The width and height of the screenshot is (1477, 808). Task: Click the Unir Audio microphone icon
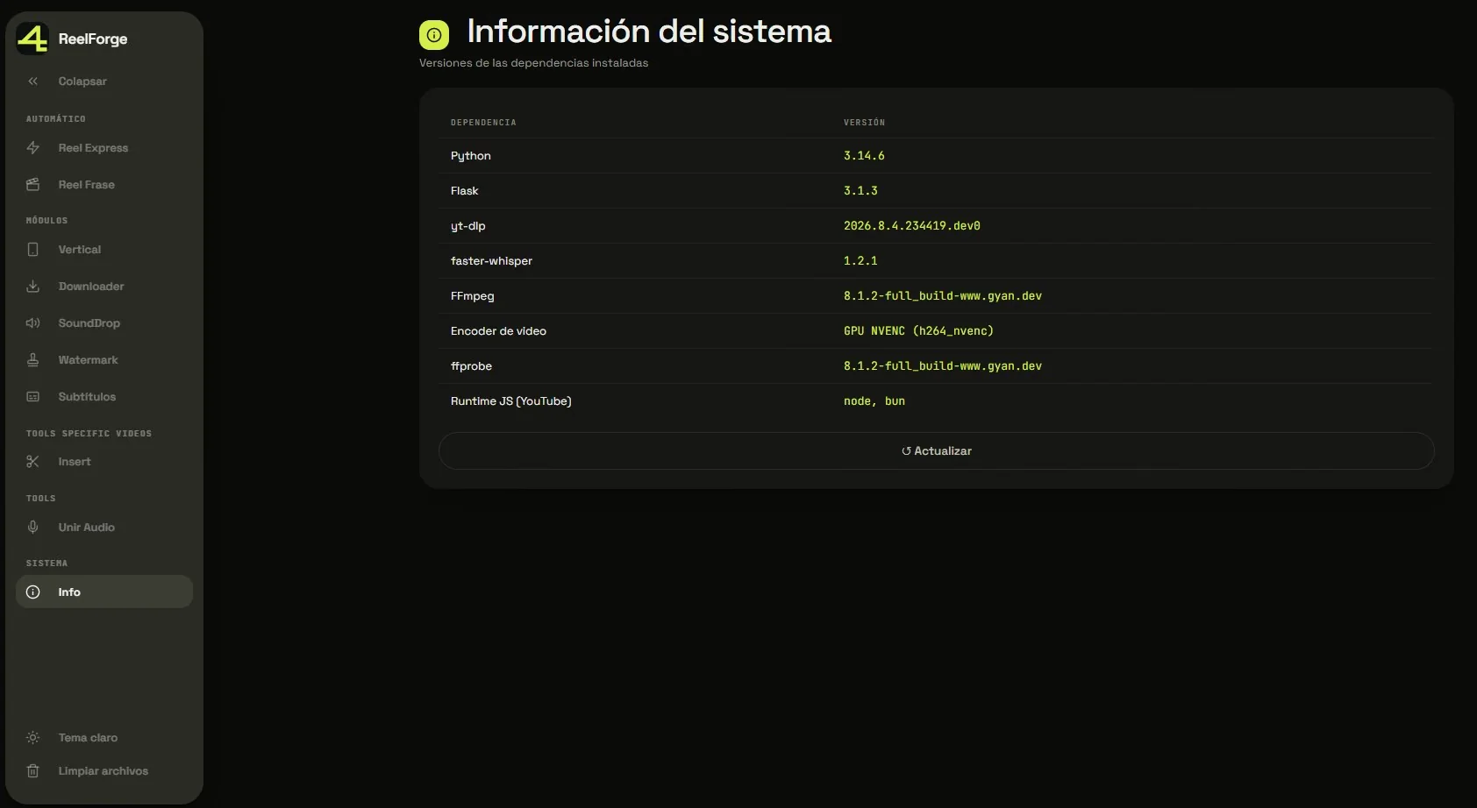pyautogui.click(x=32, y=528)
